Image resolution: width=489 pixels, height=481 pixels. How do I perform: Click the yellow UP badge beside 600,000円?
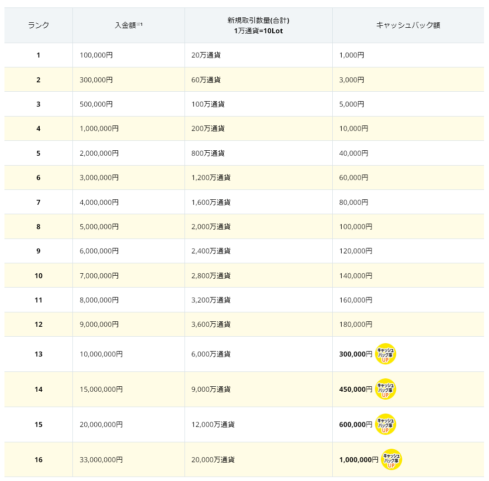(x=386, y=424)
